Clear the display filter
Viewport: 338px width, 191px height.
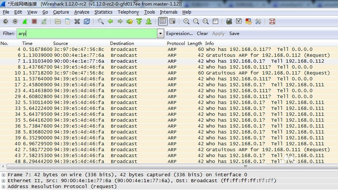(x=202, y=33)
